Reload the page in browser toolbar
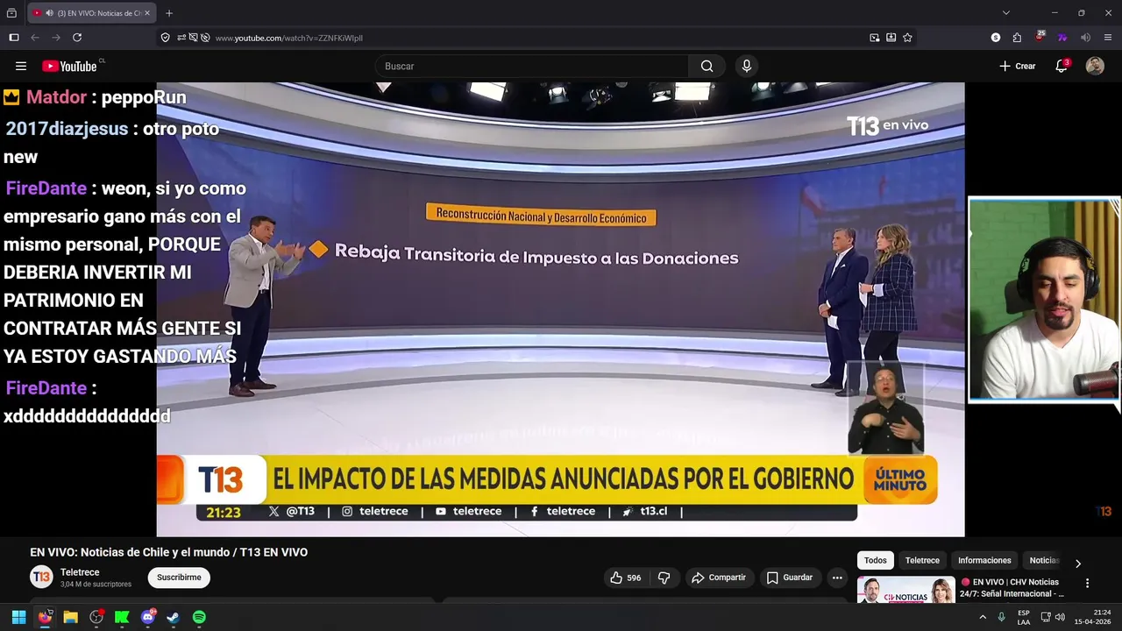The height and width of the screenshot is (631, 1122). click(x=77, y=38)
